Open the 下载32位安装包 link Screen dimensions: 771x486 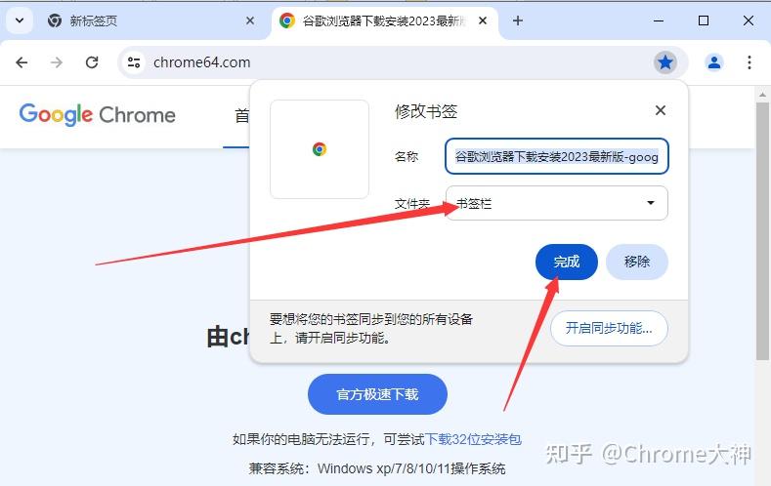tap(473, 439)
